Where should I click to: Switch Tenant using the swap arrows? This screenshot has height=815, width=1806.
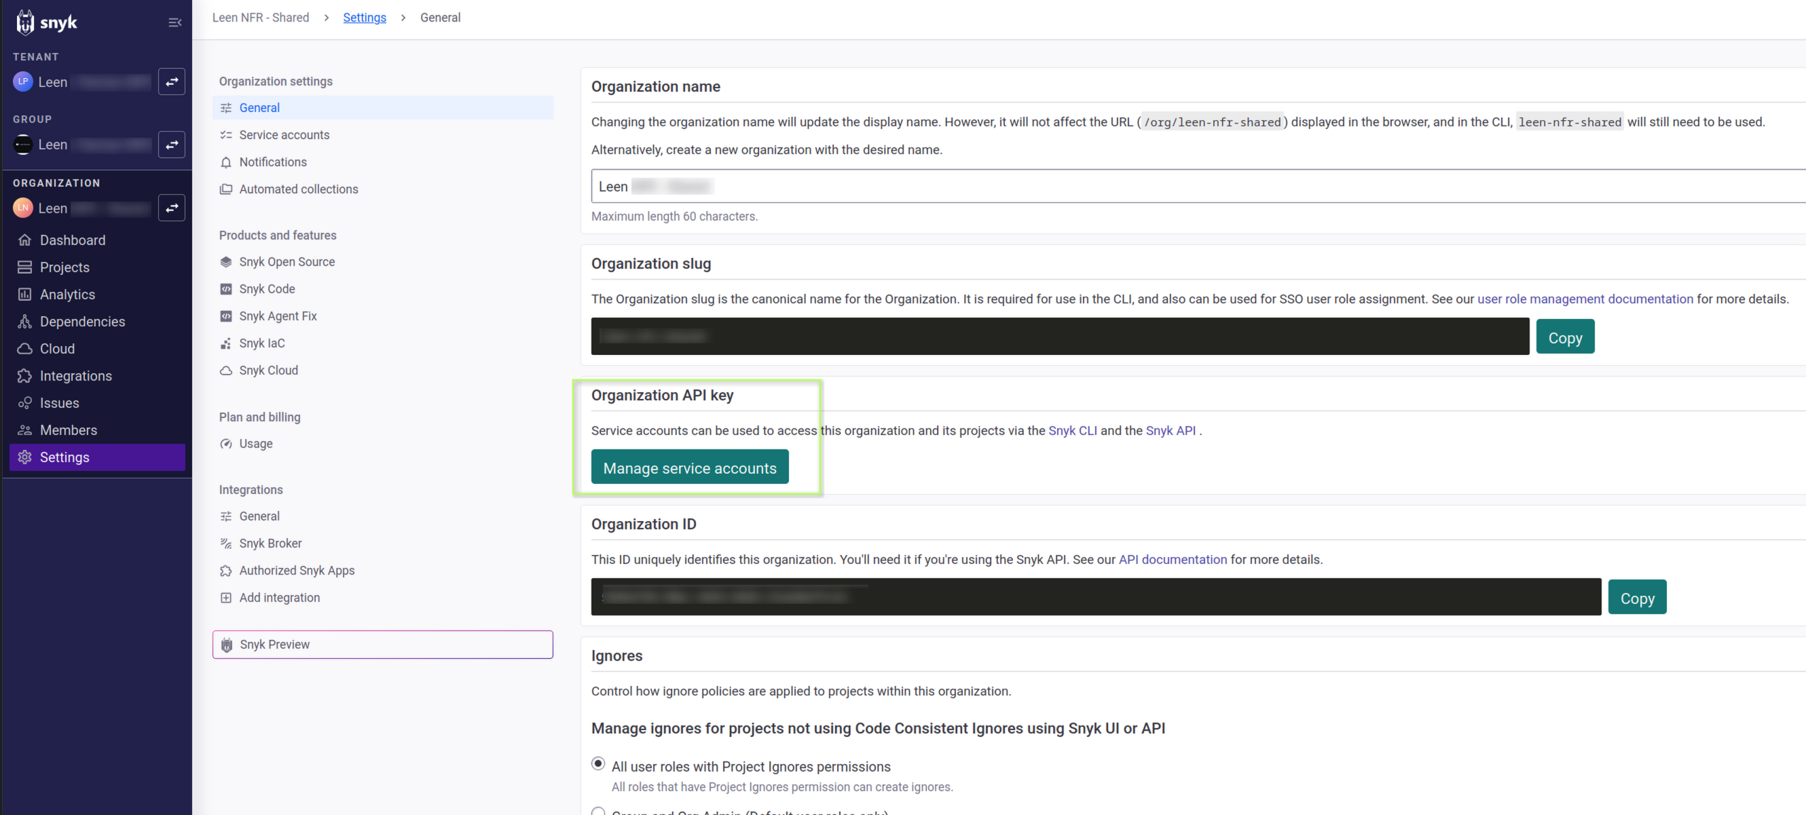coord(172,81)
